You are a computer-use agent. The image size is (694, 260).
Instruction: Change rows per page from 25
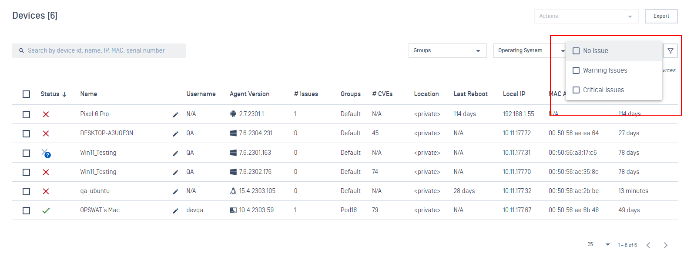pyautogui.click(x=599, y=244)
